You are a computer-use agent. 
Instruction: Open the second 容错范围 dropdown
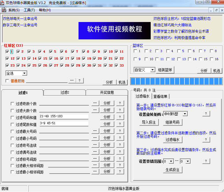188,161
